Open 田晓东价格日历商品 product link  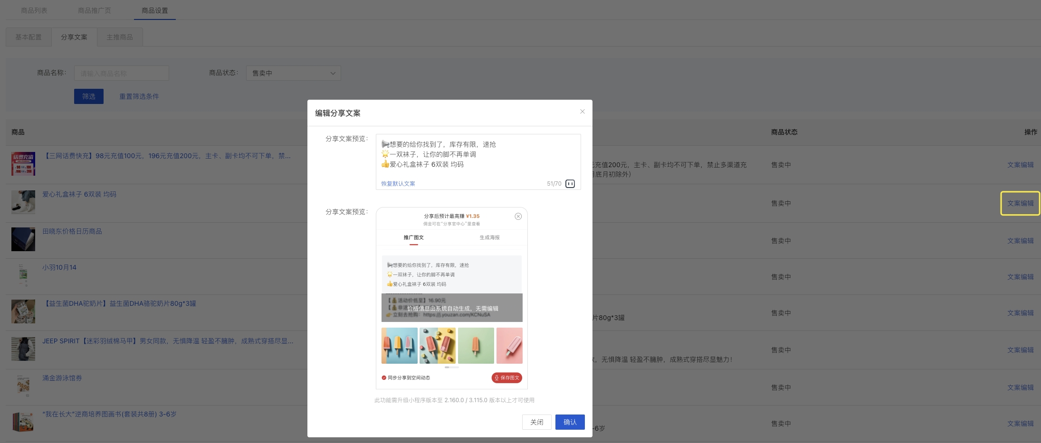click(x=72, y=231)
